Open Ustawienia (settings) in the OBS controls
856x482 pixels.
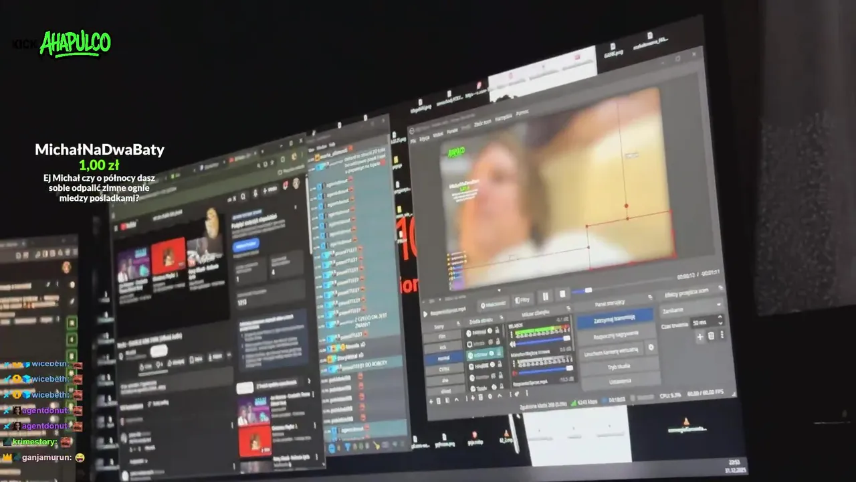pos(620,381)
